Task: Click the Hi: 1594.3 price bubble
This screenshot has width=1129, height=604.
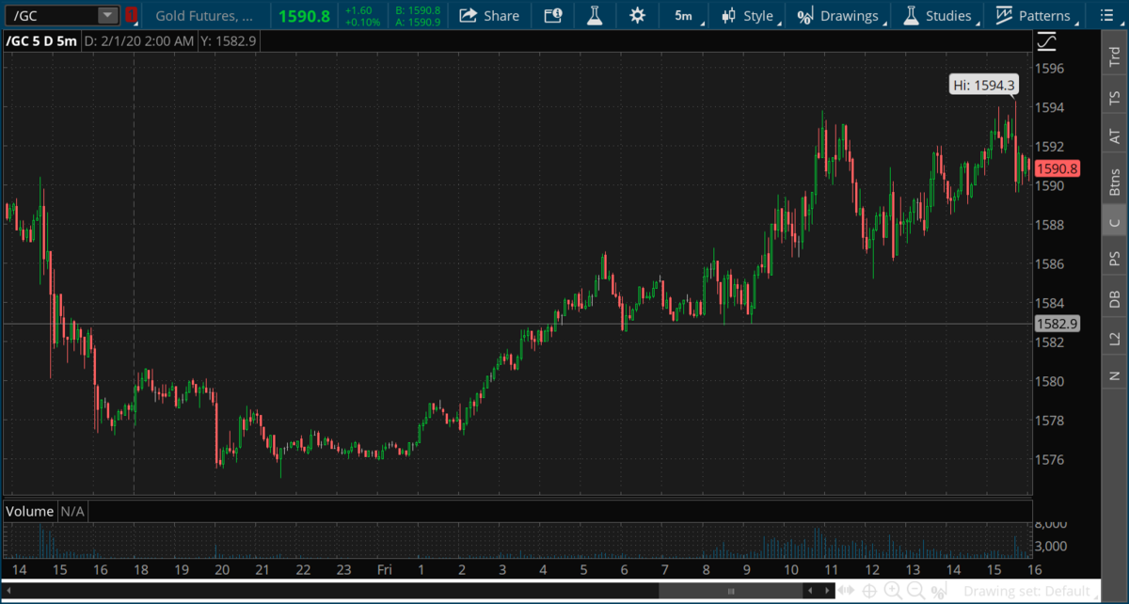Action: (x=983, y=85)
